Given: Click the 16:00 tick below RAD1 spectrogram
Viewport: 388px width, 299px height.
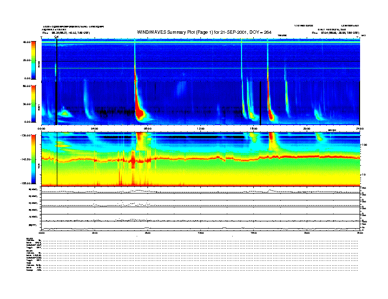Looking at the screenshot, I should [254, 128].
